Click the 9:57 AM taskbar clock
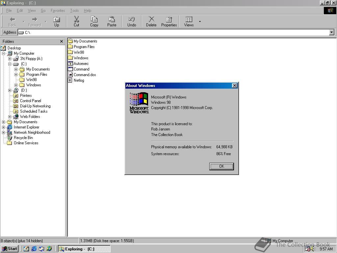 click(x=326, y=249)
